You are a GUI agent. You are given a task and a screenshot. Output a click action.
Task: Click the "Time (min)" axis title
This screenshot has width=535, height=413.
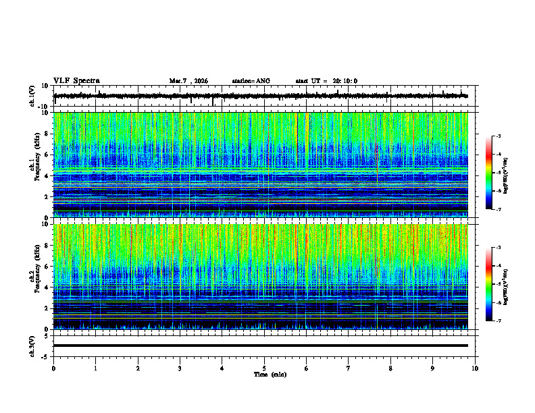(270, 375)
